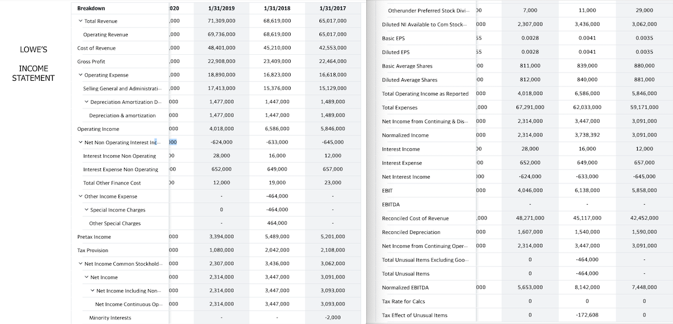Click Reconciled Depreciation row label
The image size is (673, 324).
point(411,232)
